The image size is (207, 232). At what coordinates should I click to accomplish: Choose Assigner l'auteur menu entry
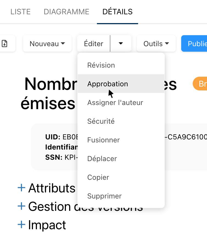pos(115,103)
